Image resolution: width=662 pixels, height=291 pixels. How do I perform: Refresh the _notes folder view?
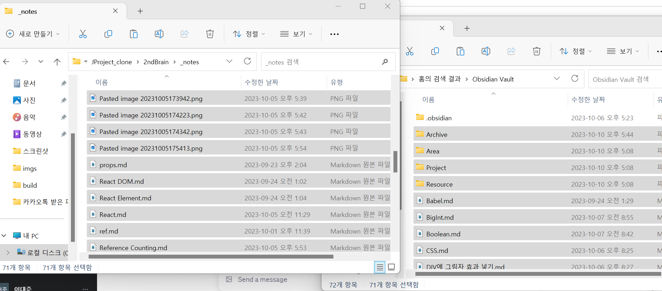click(247, 61)
